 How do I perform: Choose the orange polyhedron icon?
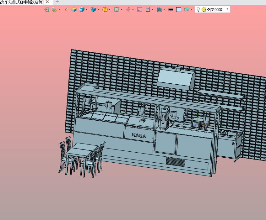pyautogui.click(x=105, y=9)
